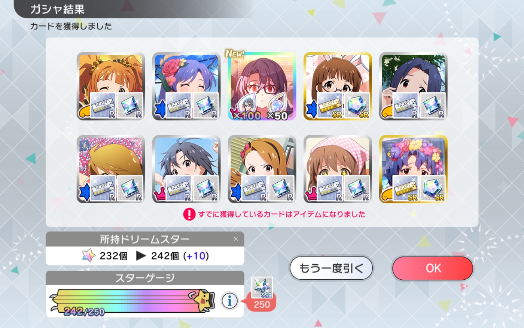This screenshot has height=328, width=524.
Task: Click the red OK button
Action: click(433, 268)
